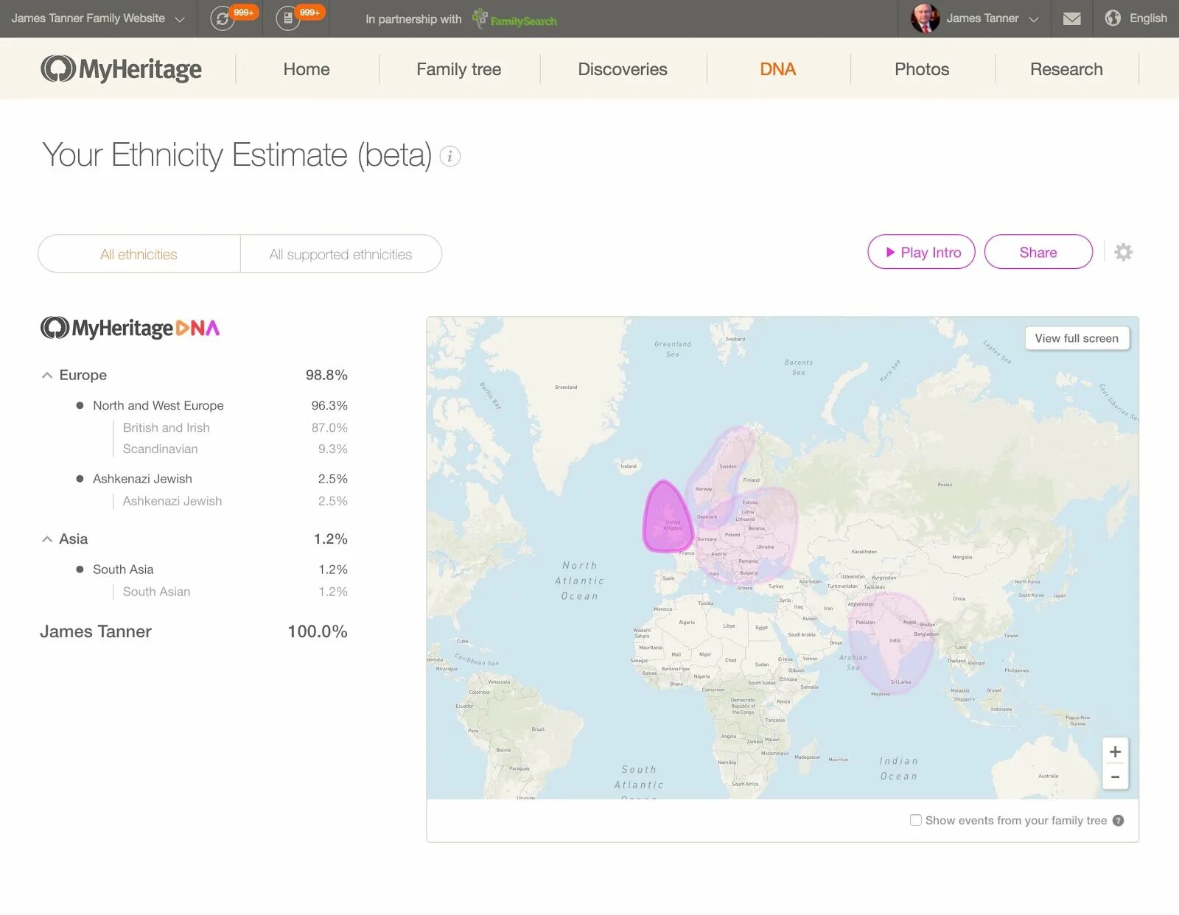The width and height of the screenshot is (1179, 915).
Task: Open the sync notifications icon with 999+
Action: pyautogui.click(x=223, y=18)
